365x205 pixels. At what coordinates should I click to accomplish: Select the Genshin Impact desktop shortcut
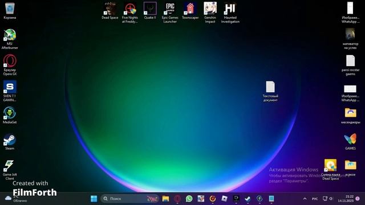[210, 13]
